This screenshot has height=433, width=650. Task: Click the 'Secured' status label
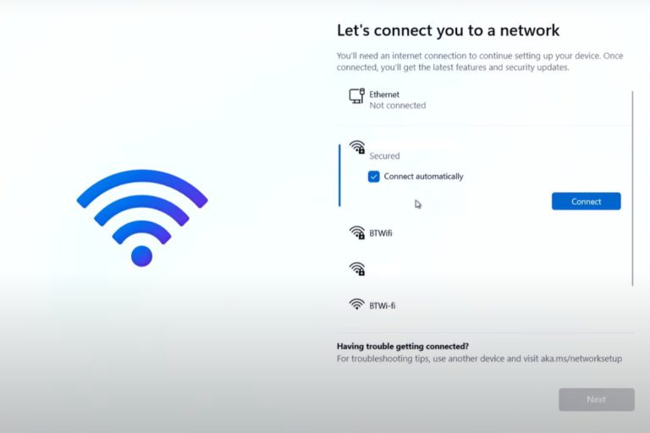click(x=384, y=156)
